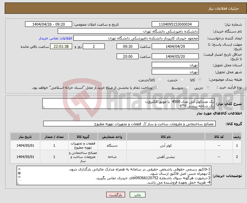Image resolution: width=247 pixels, height=203 pixels.
Task: Click the price validity time 20:00
Action: pos(128,56)
